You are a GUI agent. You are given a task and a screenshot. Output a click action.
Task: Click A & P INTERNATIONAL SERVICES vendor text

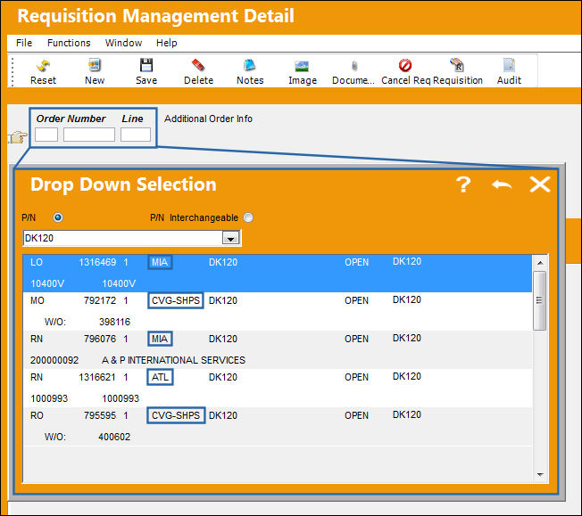(173, 360)
